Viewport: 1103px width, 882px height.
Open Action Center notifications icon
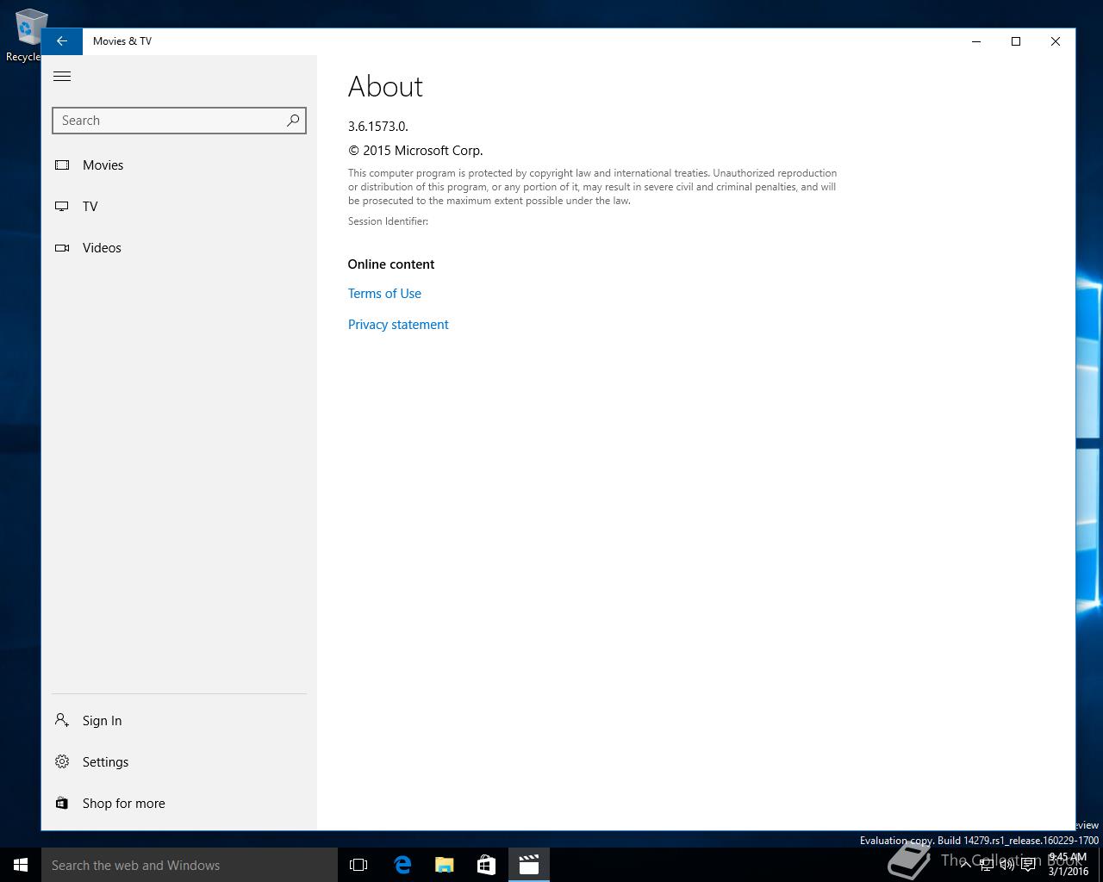click(x=1028, y=864)
